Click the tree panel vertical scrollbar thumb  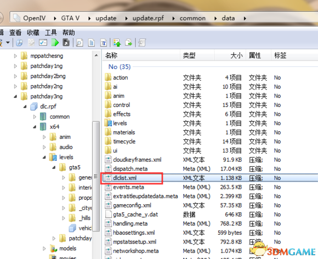[96, 176]
